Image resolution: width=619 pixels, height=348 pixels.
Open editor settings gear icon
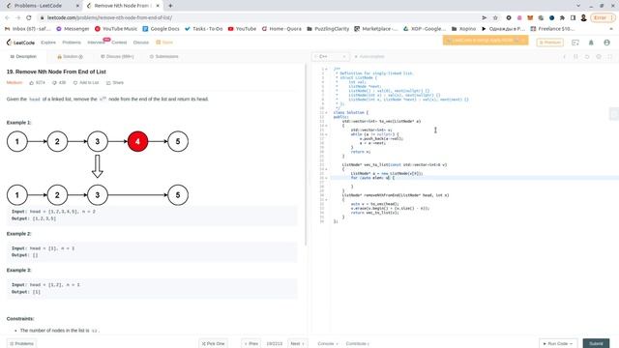tap(599, 57)
